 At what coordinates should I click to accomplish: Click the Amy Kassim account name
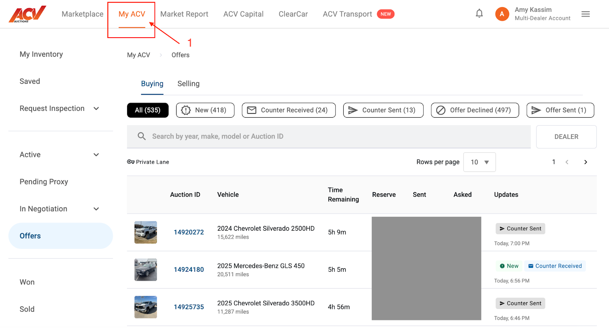click(x=533, y=10)
